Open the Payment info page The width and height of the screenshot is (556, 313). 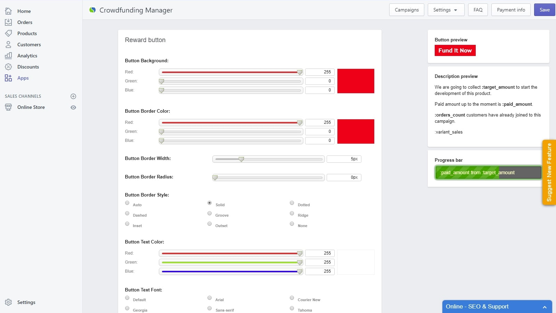(x=511, y=10)
